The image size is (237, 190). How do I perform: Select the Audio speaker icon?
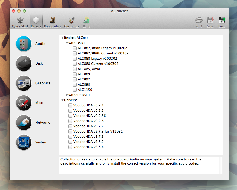pyautogui.click(x=24, y=44)
